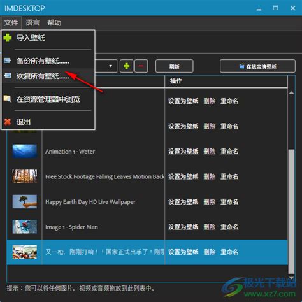Viewport: 302px width, 302px height.
Task: Click the green plus icon beside 导入壁纸
Action: pos(8,38)
